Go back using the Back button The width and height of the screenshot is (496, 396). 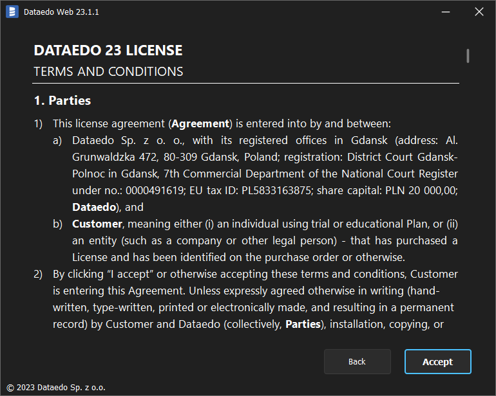pos(357,361)
